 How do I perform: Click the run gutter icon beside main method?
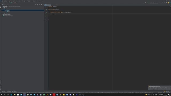point(46,12)
